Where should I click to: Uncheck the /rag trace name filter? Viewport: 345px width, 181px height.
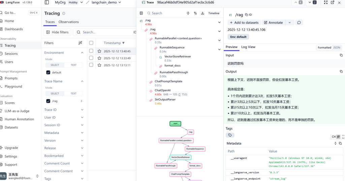click(48, 101)
